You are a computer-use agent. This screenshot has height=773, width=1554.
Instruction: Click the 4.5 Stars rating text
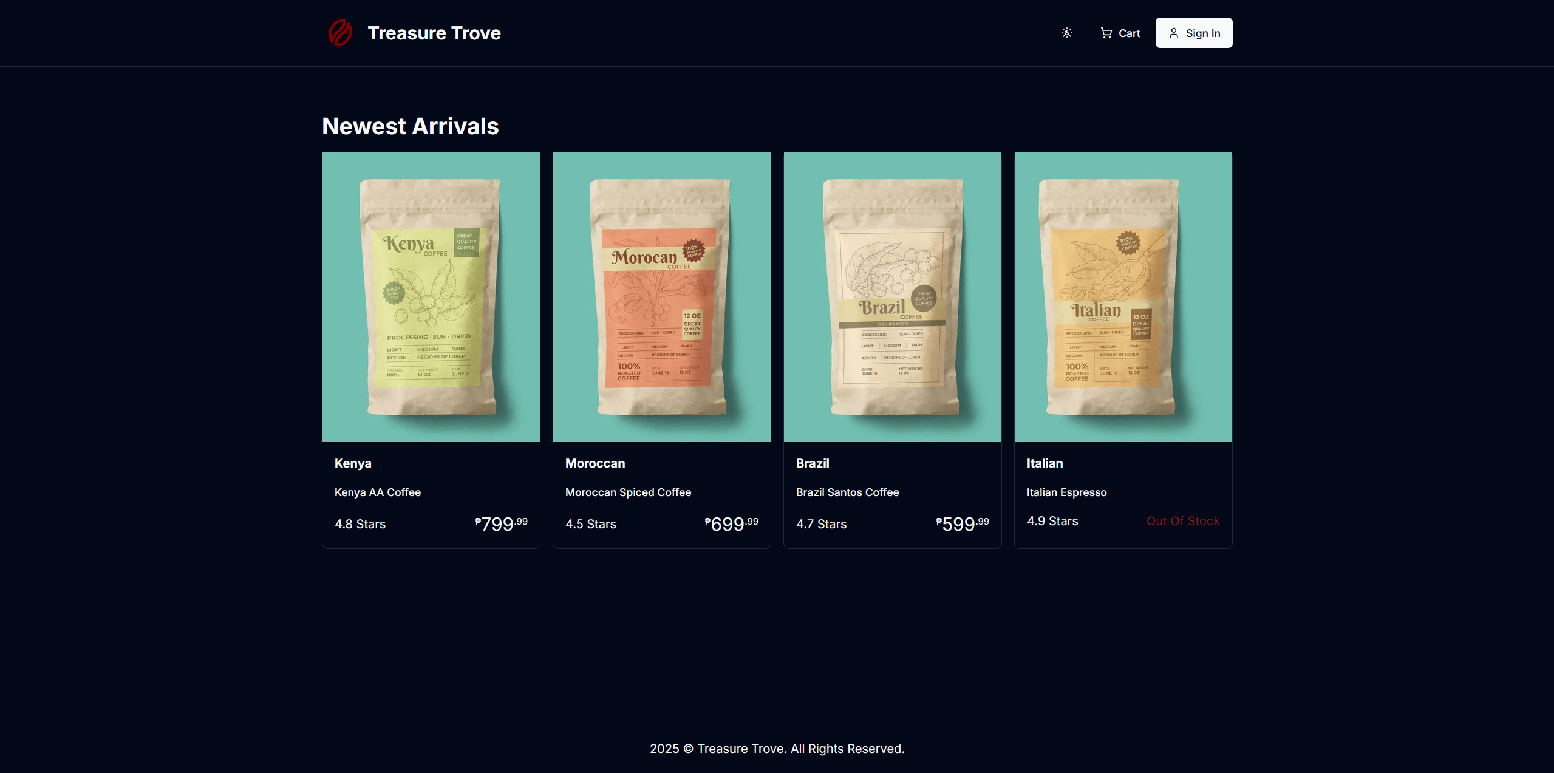pyautogui.click(x=590, y=524)
